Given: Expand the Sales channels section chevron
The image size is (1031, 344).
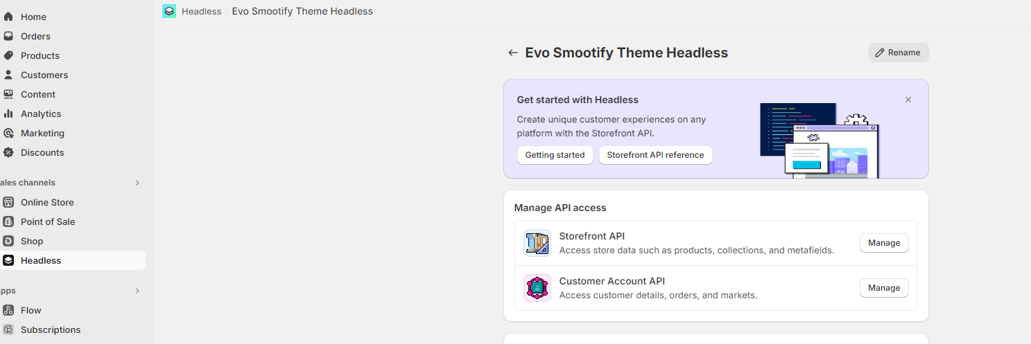Looking at the screenshot, I should point(137,183).
